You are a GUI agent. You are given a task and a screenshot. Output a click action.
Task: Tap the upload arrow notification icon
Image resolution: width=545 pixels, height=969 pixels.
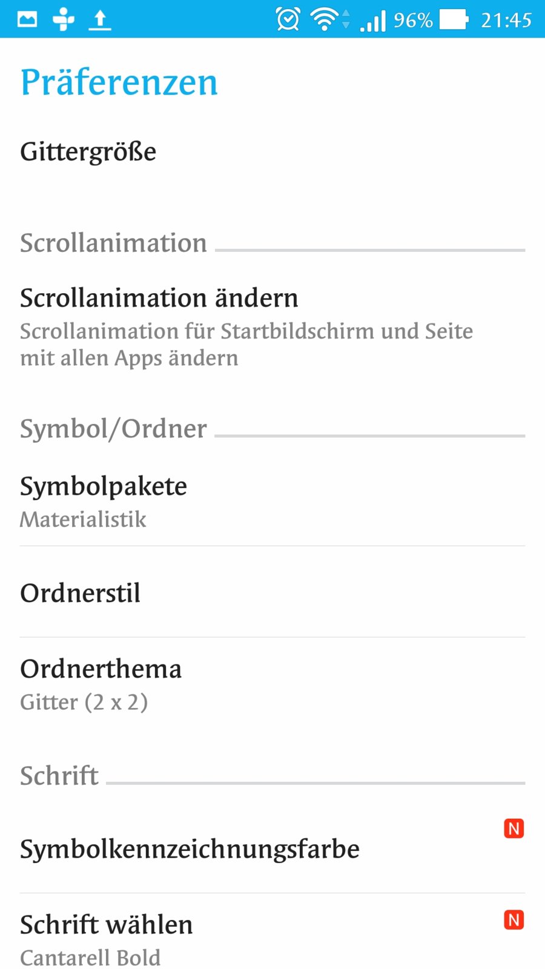pyautogui.click(x=100, y=20)
